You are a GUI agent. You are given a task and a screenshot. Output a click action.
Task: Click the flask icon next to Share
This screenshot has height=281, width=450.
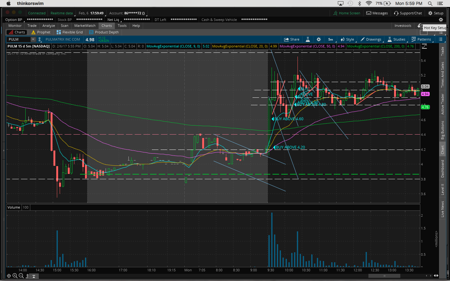click(x=308, y=39)
